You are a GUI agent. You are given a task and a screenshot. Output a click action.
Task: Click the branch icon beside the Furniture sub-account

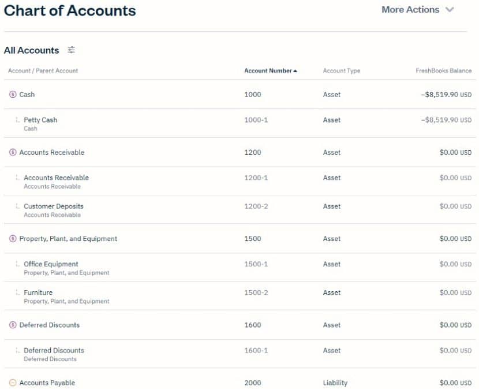[x=16, y=292]
